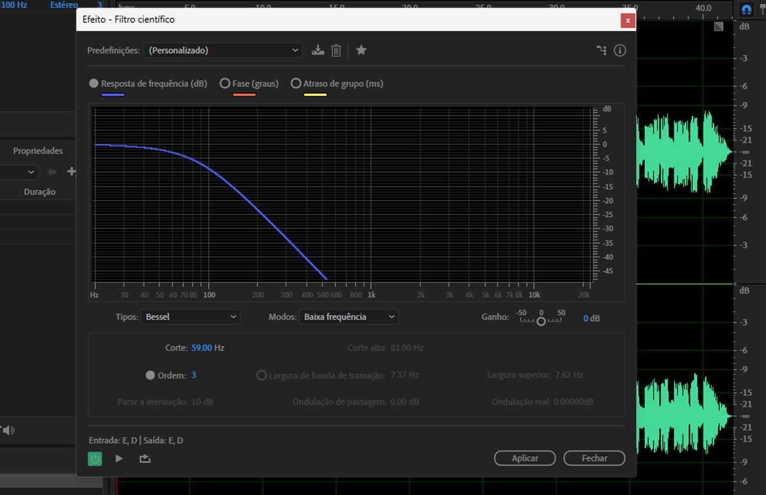Delete the current preset with trash icon
766x495 pixels.
(336, 50)
